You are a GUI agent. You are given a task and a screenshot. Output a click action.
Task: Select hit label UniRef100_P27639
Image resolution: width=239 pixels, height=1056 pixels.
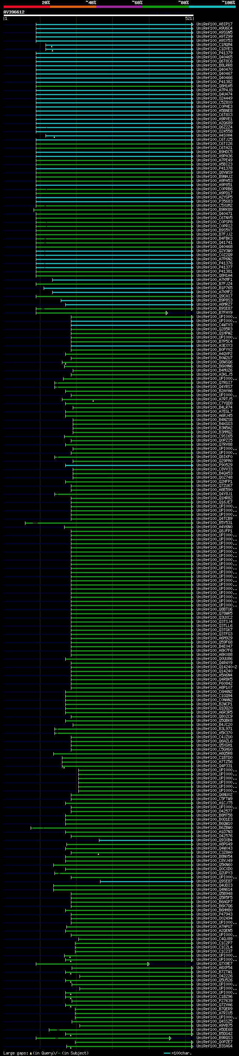click(x=214, y=1001)
